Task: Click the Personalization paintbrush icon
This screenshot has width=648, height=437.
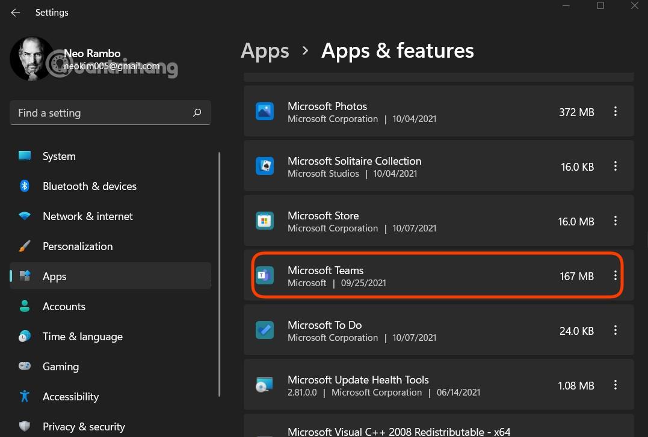Action: tap(25, 246)
